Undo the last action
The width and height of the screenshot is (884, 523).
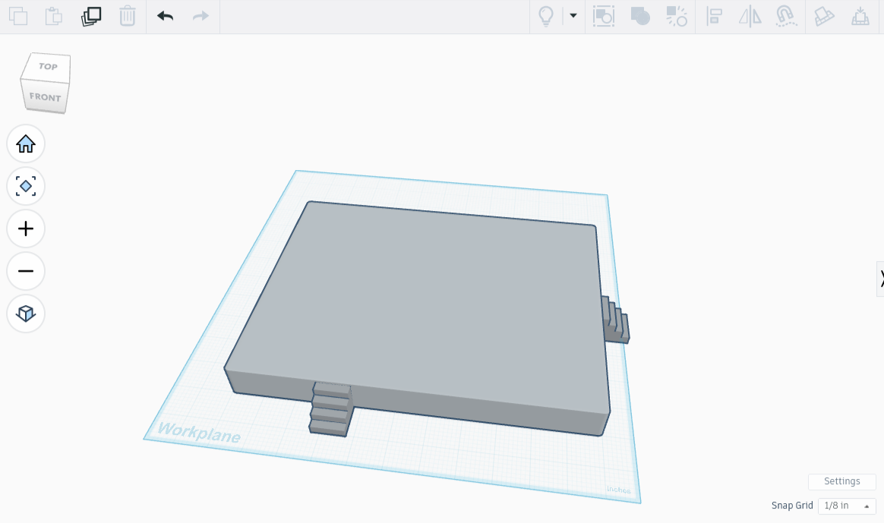click(166, 16)
